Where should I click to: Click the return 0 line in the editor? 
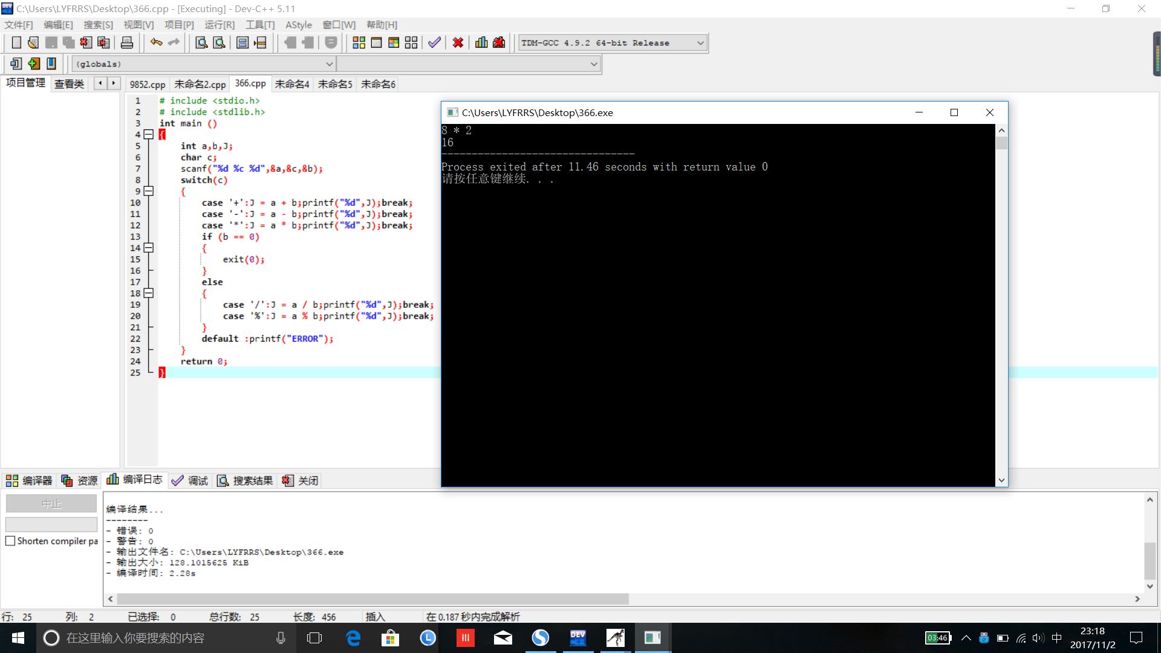point(204,362)
